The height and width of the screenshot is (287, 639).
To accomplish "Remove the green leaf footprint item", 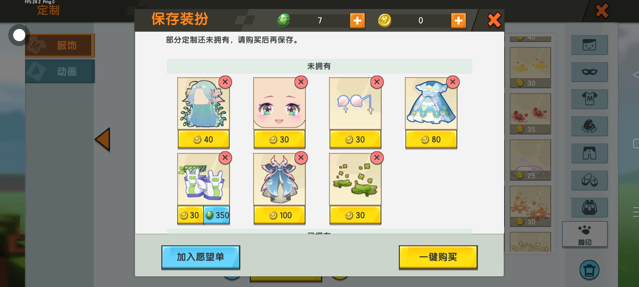I will click(377, 158).
